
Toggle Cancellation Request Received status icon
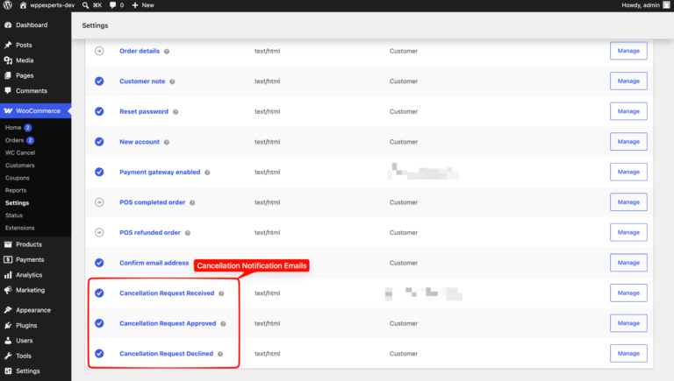(x=99, y=293)
